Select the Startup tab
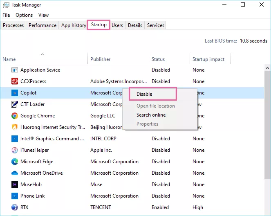The image size is (271, 216). click(x=99, y=25)
